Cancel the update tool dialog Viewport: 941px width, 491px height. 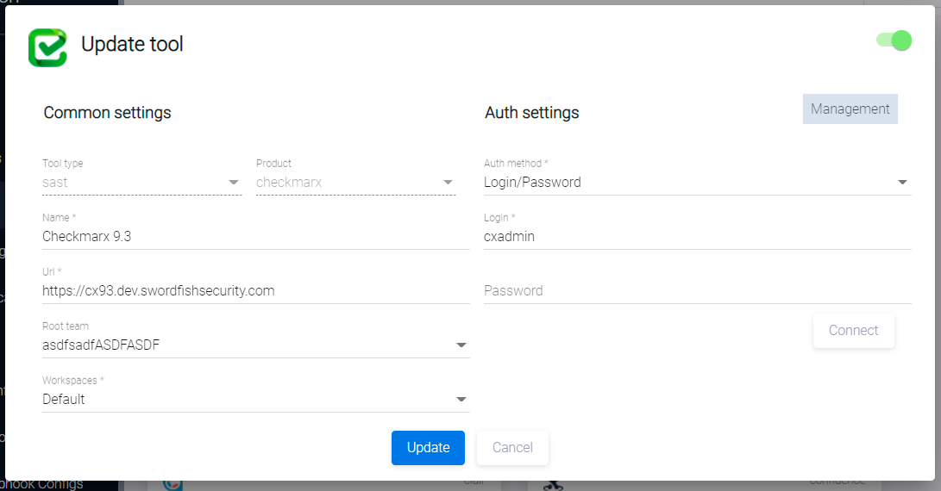[x=512, y=448]
